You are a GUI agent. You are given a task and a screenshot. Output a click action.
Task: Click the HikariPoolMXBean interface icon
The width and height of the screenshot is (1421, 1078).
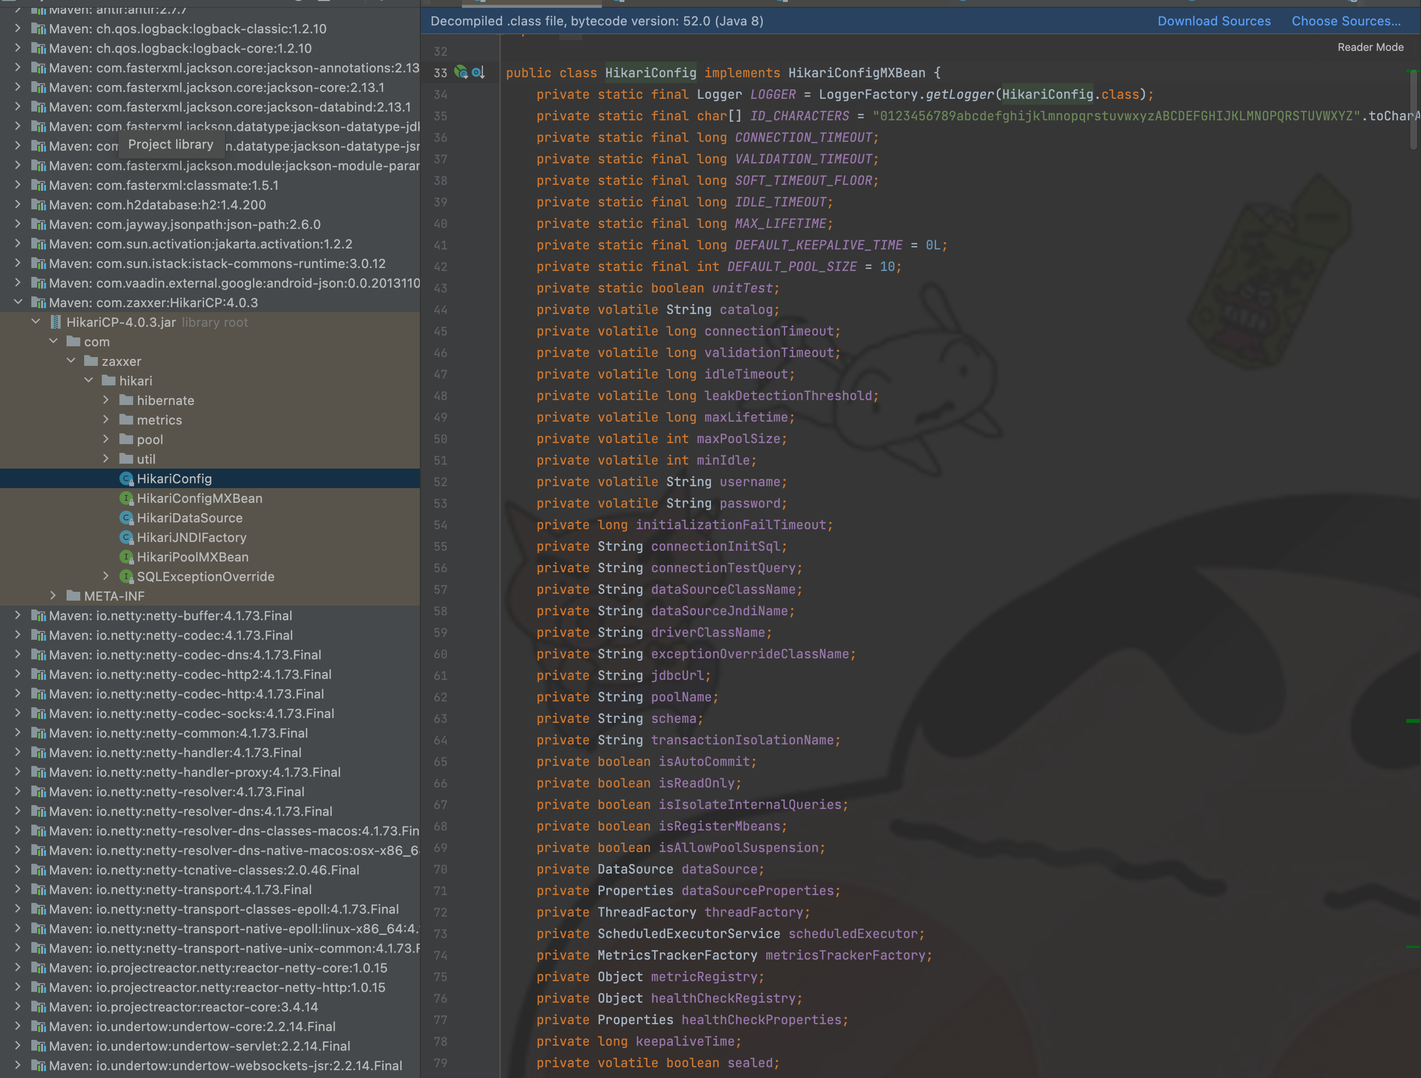point(127,557)
